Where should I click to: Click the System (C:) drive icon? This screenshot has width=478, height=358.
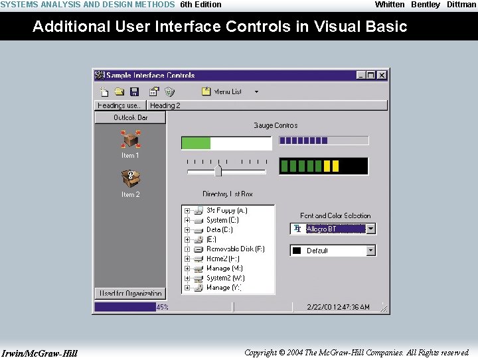click(x=199, y=220)
